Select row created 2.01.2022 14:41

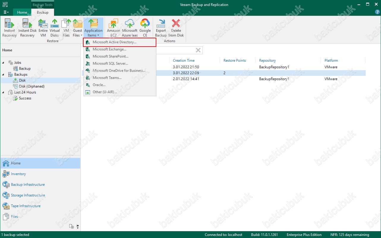(224, 79)
